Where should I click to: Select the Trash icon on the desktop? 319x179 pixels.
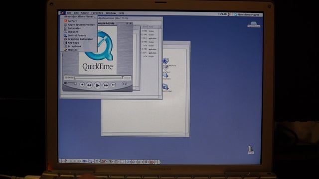click(251, 150)
